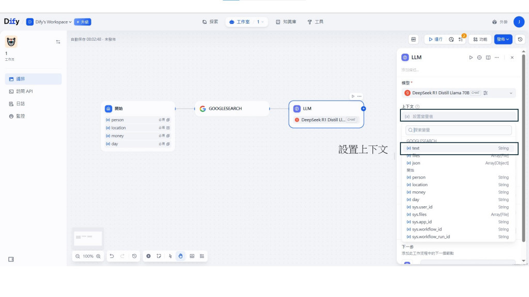Open model parameter settings sliders icon
This screenshot has width=529, height=297.
pyautogui.click(x=486, y=93)
